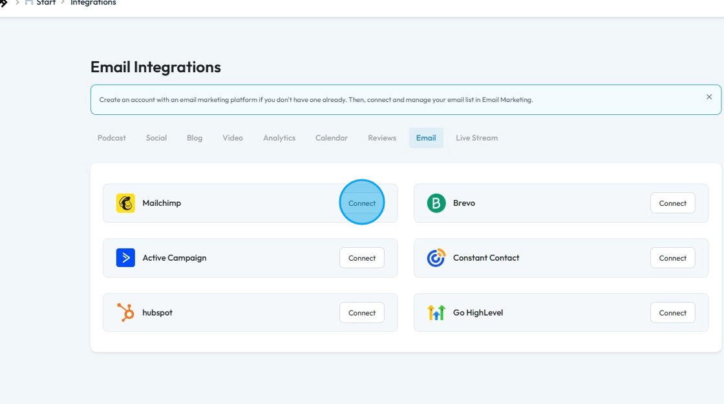
Task: Go to the Live Stream tab
Action: point(477,138)
